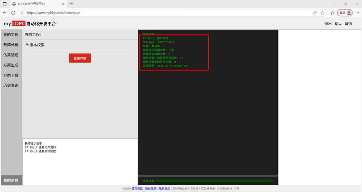Click the 退出 link at top right
The height and width of the screenshot is (192, 362).
328,24
